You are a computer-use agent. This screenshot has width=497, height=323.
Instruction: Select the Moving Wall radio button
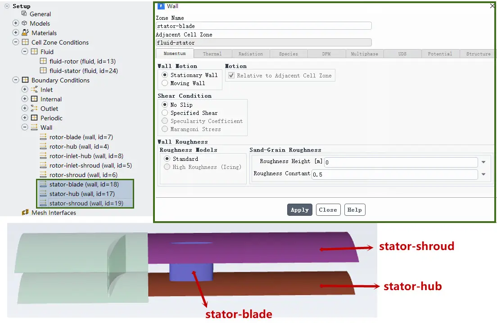164,83
